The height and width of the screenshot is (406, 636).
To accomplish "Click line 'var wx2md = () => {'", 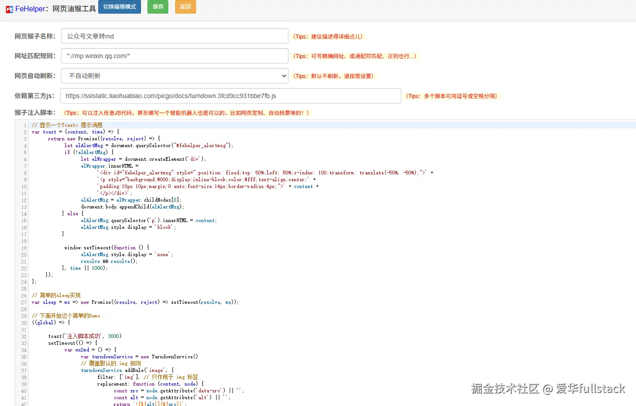I will pos(91,350).
